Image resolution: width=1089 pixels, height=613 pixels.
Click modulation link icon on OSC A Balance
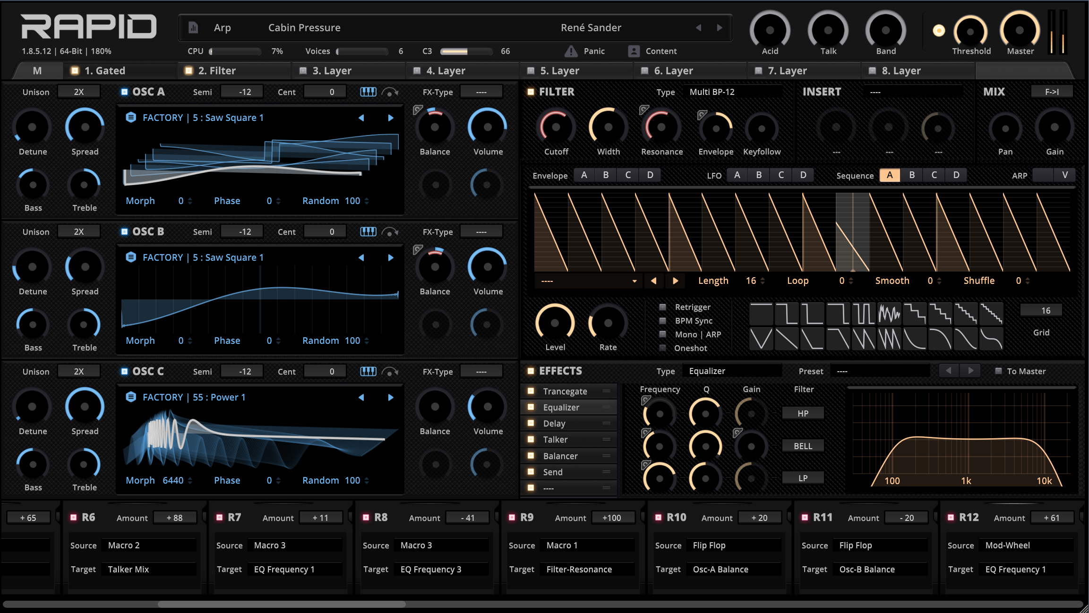click(418, 110)
